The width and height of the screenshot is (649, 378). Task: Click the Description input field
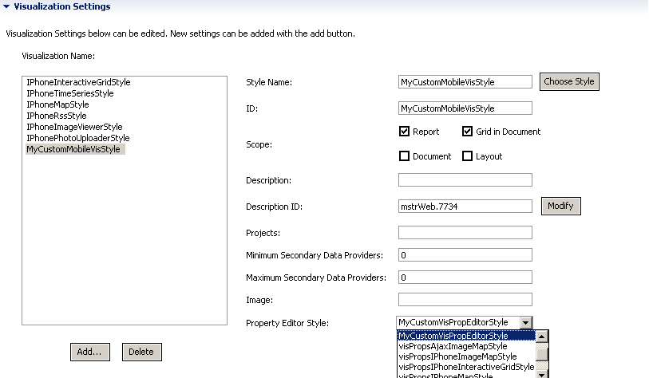point(465,180)
